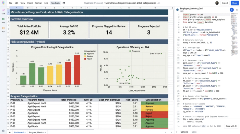Click the P-01 program ID cell
The image size is (240, 134).
click(19, 103)
